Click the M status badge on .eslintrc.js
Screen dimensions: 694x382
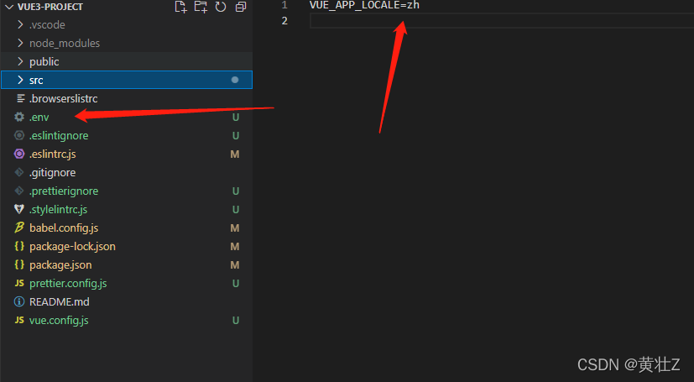click(x=235, y=154)
